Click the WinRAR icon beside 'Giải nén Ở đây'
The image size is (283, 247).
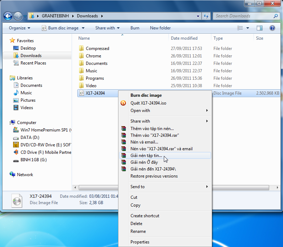pos(123,162)
